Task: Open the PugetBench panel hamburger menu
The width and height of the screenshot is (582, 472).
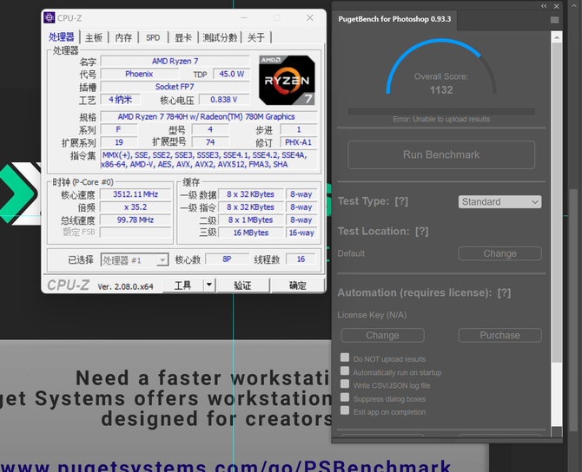Action: pyautogui.click(x=555, y=19)
